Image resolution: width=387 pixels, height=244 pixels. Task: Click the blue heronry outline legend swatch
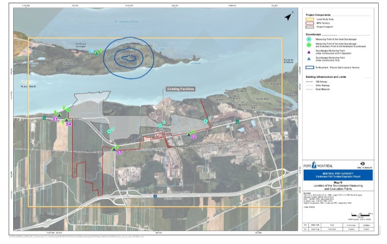(310, 67)
